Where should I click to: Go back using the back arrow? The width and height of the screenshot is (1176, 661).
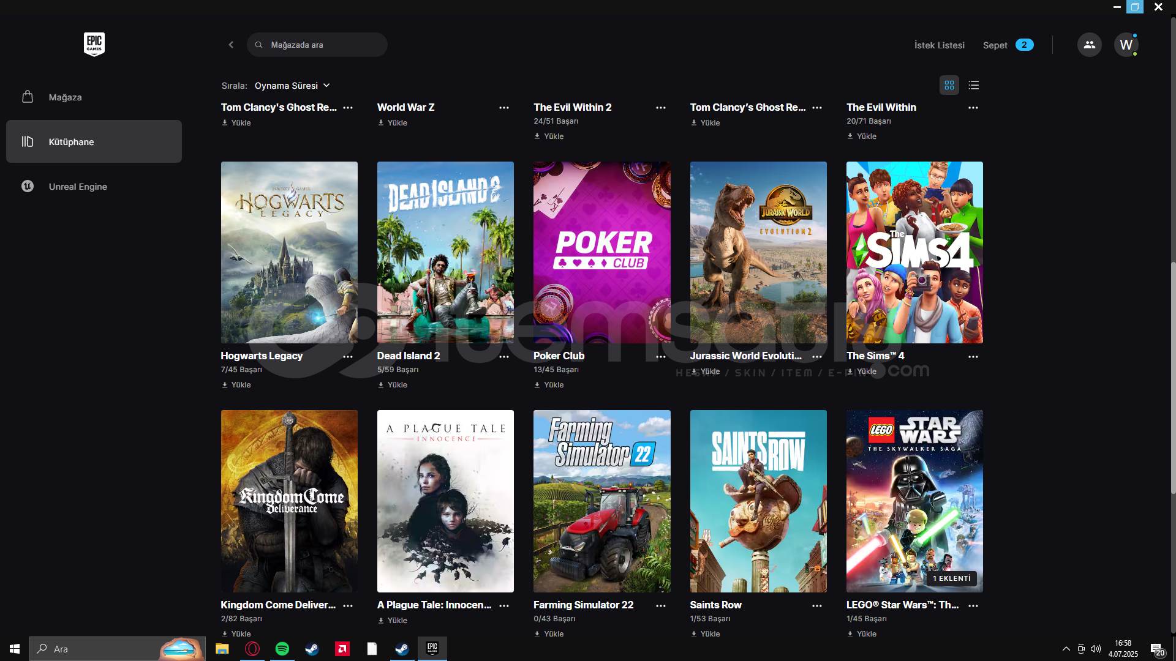coord(231,45)
